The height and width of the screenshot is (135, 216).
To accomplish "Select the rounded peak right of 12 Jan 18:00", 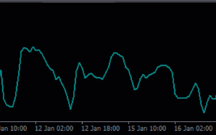I will (115, 53).
